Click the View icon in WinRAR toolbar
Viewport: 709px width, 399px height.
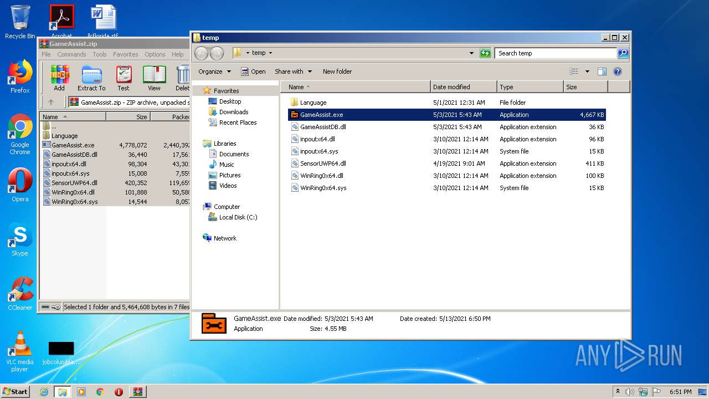pos(154,78)
